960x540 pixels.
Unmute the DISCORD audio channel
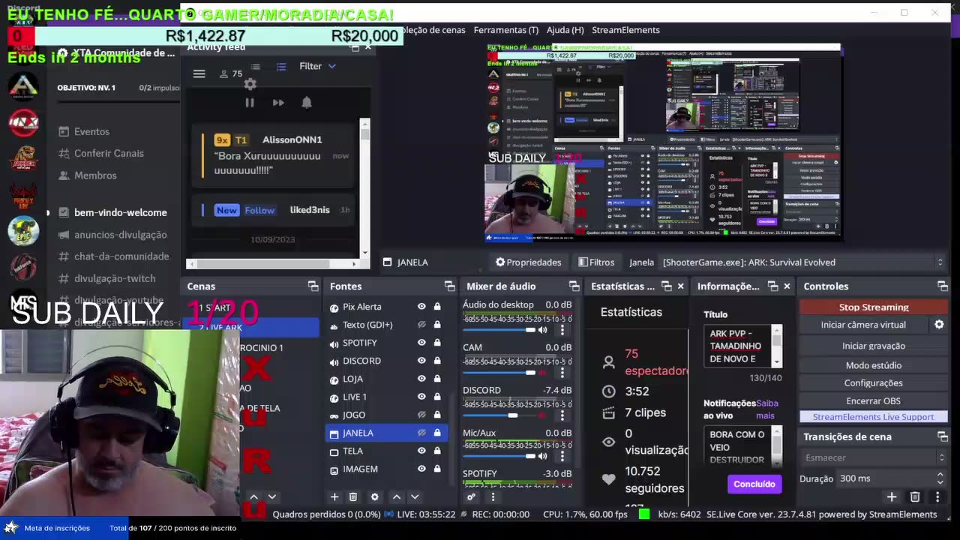[x=542, y=415]
